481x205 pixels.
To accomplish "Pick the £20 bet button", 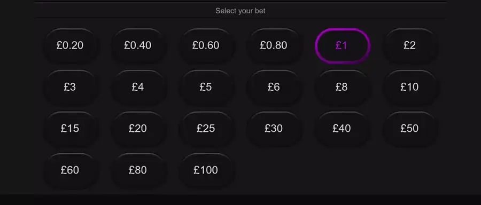I will click(138, 129).
